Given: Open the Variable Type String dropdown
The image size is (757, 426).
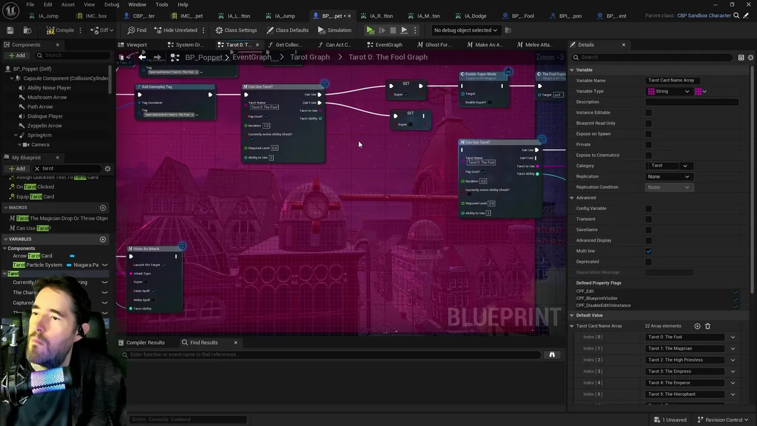Looking at the screenshot, I should point(669,91).
